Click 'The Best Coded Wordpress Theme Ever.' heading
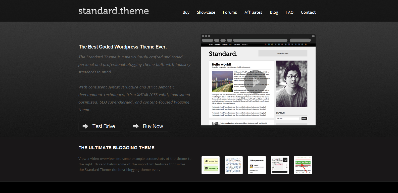Image resolution: width=398 pixels, height=193 pixels. click(123, 47)
